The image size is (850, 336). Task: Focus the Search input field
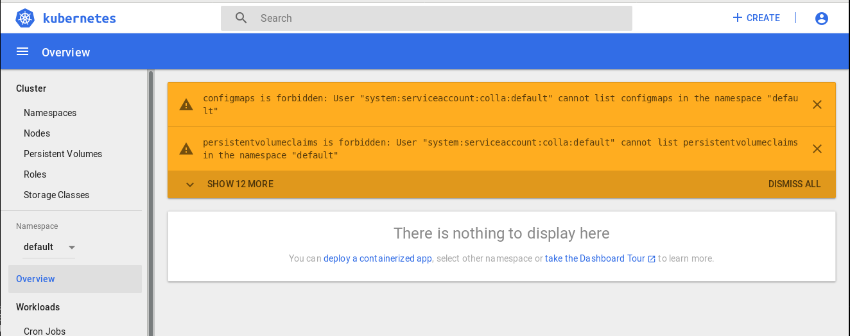(x=426, y=18)
